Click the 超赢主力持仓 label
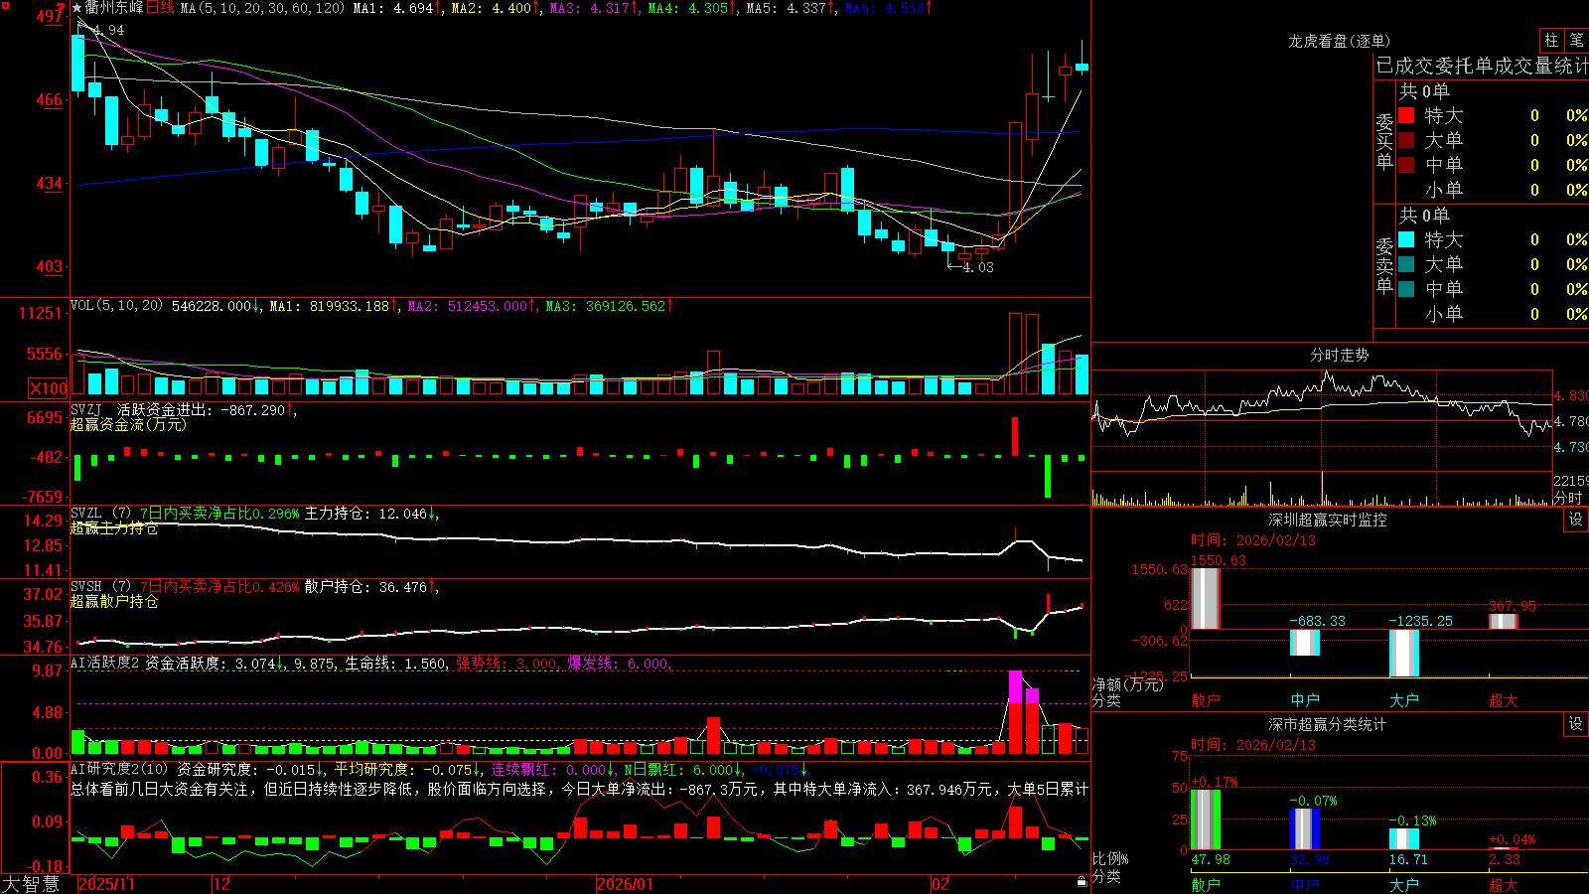 [x=114, y=527]
